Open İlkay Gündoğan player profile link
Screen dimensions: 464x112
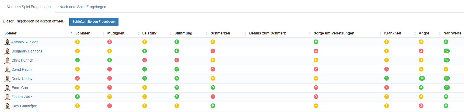24,106
